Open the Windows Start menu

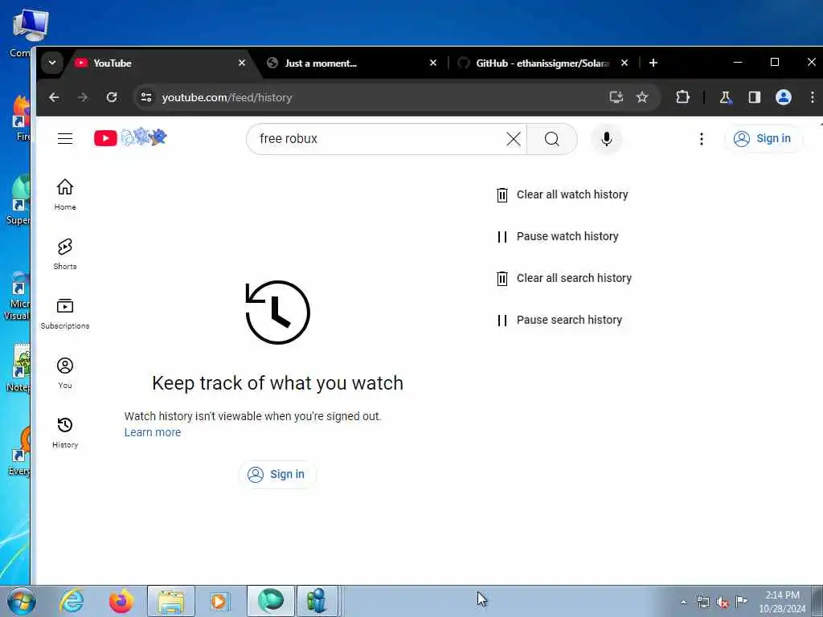(x=21, y=601)
